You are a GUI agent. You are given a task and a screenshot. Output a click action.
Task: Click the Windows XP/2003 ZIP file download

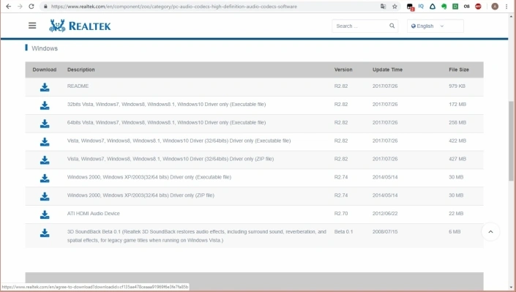(45, 197)
